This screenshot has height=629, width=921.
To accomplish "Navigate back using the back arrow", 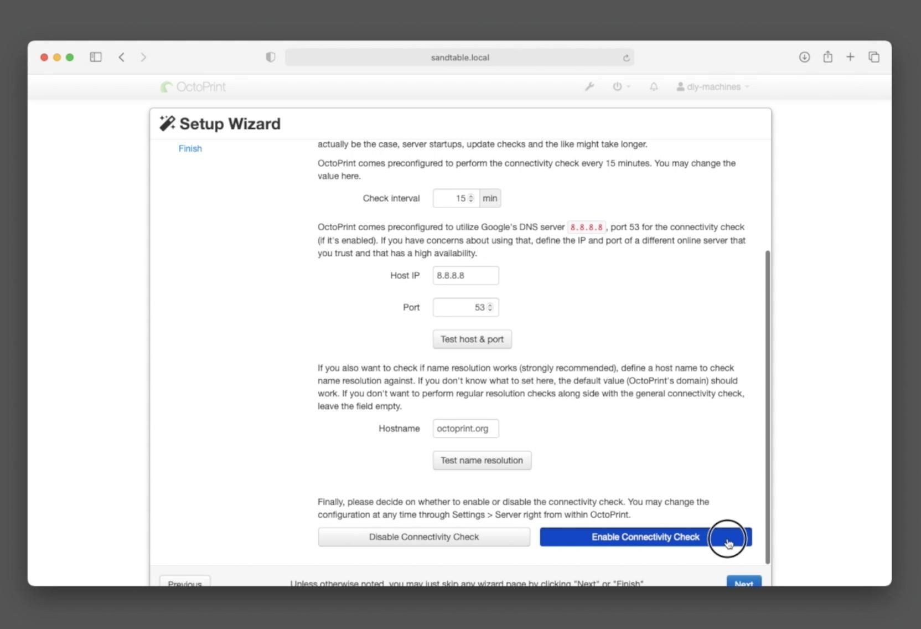I will click(x=121, y=57).
